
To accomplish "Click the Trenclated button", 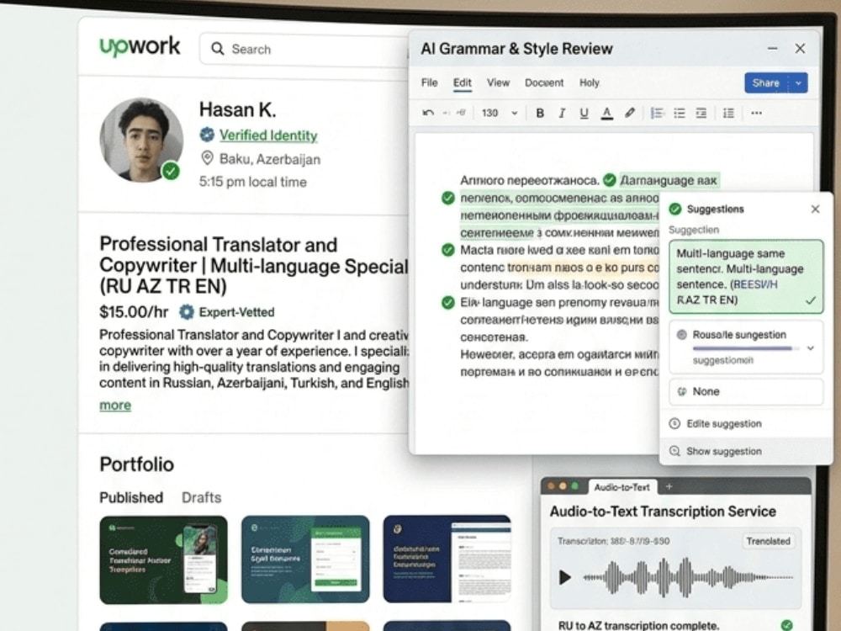I will [768, 541].
